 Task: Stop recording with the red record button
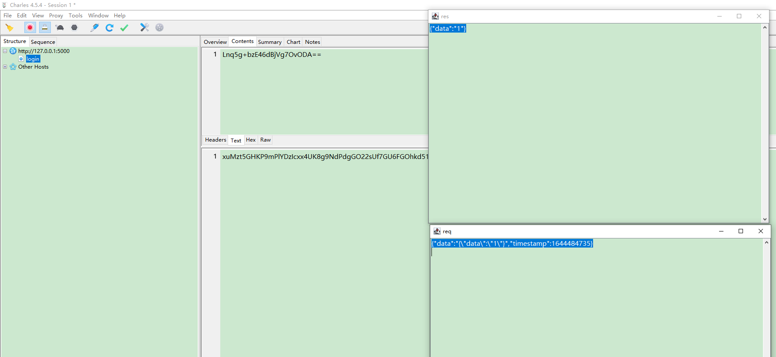[30, 28]
